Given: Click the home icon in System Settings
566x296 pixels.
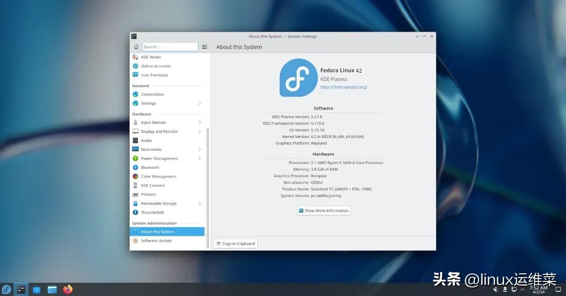Looking at the screenshot, I should coord(136,47).
